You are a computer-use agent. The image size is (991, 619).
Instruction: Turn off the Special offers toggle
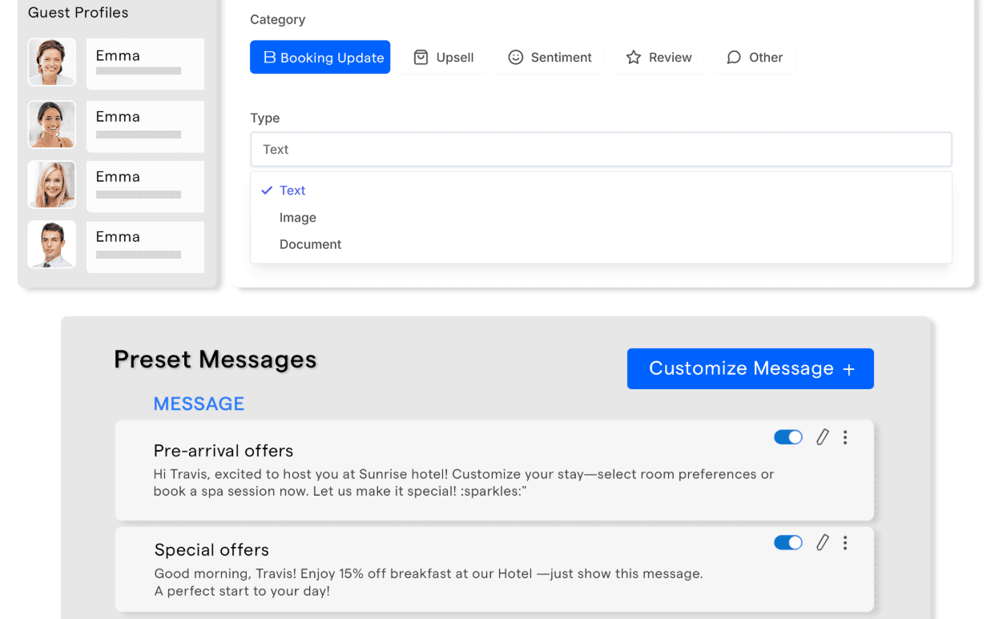point(788,543)
